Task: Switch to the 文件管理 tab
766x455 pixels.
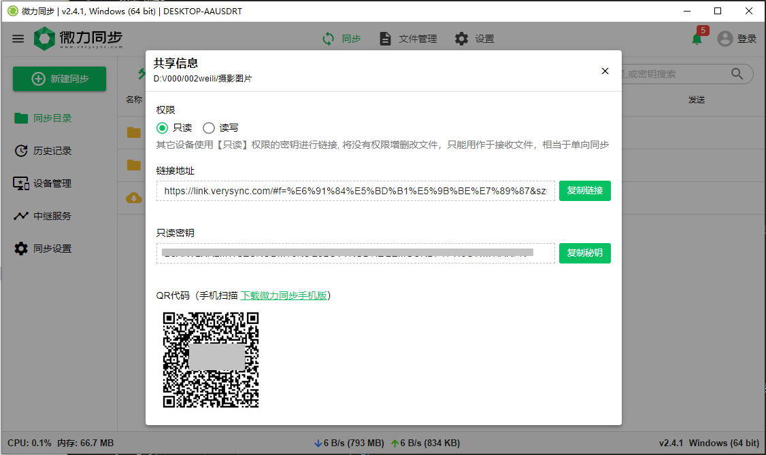Action: coord(408,39)
